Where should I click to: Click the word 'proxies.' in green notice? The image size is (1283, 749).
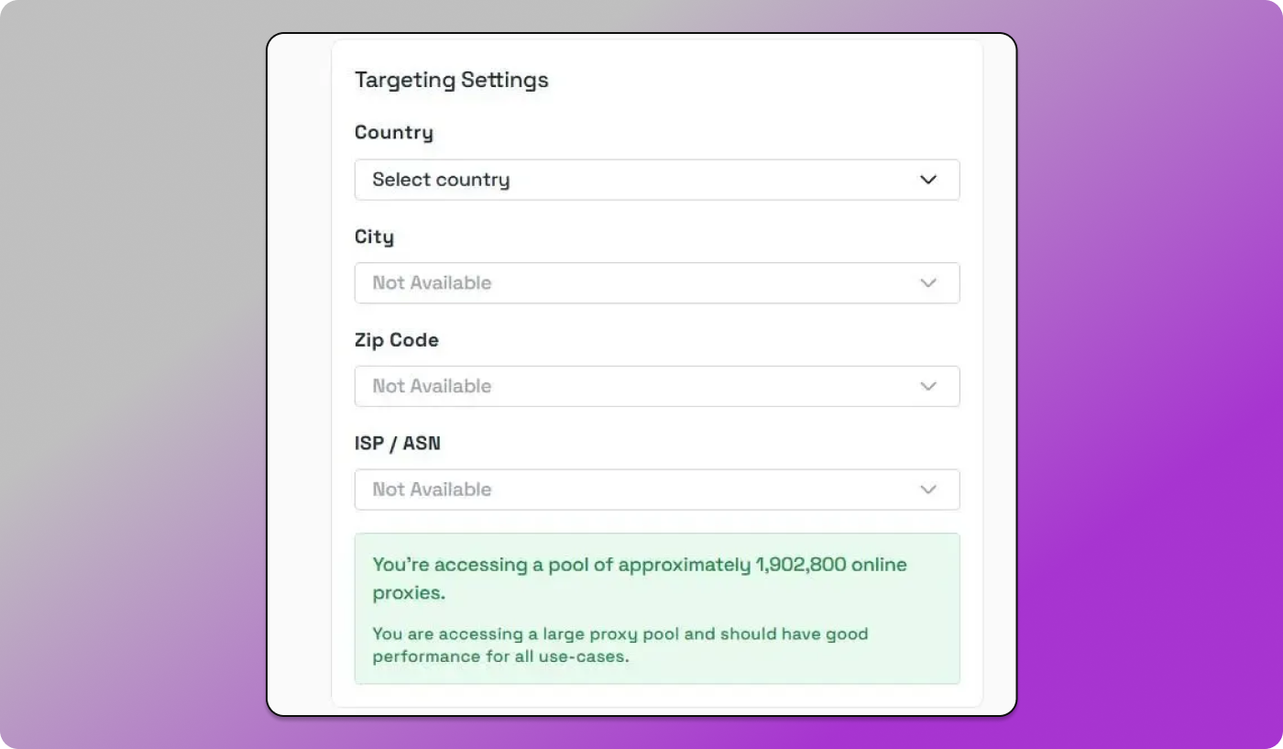click(x=409, y=592)
